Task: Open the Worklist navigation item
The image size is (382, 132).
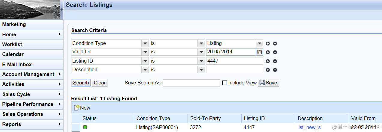Action: click(32, 44)
